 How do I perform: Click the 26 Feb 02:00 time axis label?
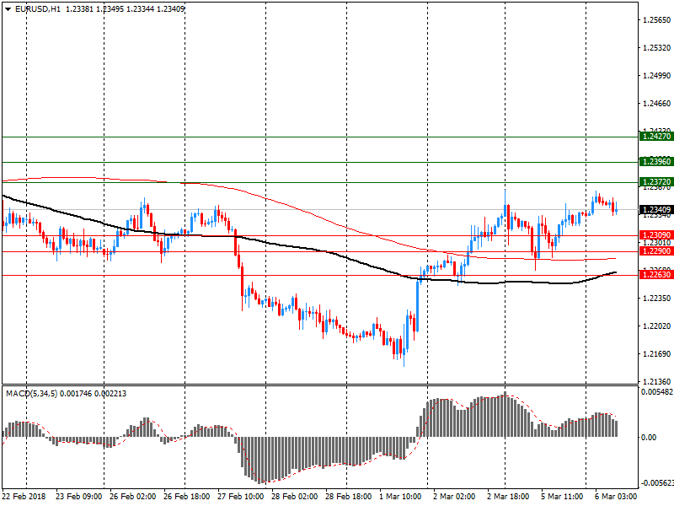tap(133, 497)
